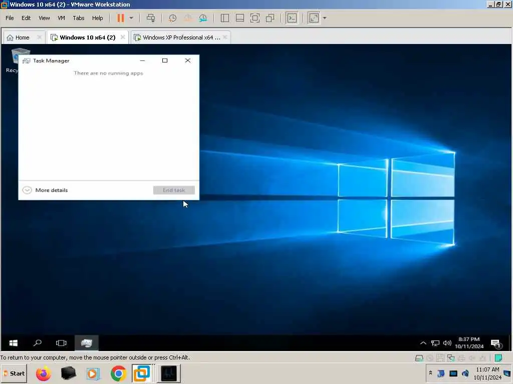Toggle the thumbnail bar at the bottom
513x384 pixels.
pos(240,18)
